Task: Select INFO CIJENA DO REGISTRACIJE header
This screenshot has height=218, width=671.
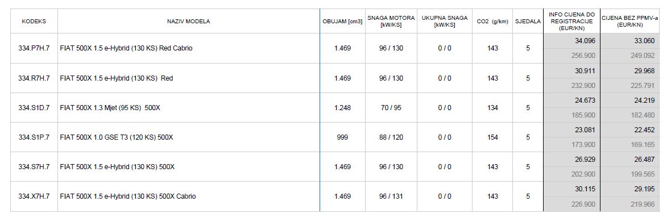Action: [x=571, y=22]
